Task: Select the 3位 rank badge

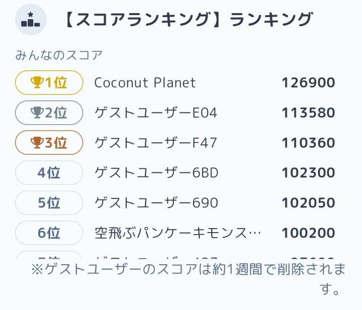Action: tap(49, 143)
